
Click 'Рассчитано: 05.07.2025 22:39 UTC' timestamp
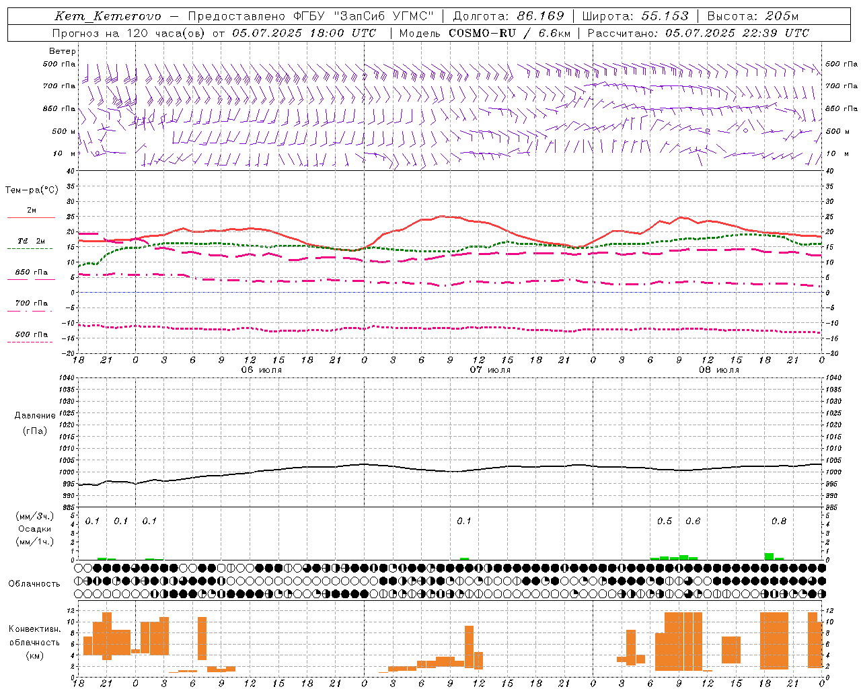(698, 33)
